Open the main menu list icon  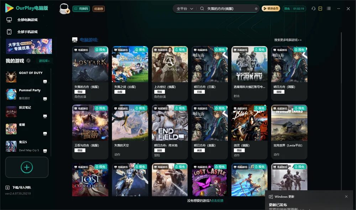pos(329,9)
